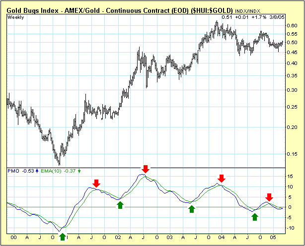Click the 0.60 price axis label
The image size is (305, 246).
[293, 25]
